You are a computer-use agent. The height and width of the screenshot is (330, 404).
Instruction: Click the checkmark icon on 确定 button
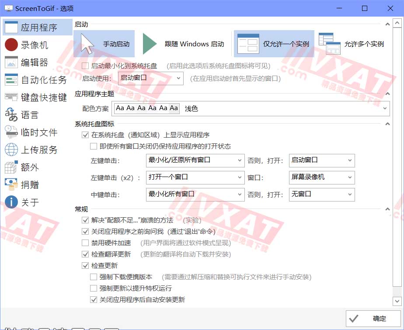354,319
